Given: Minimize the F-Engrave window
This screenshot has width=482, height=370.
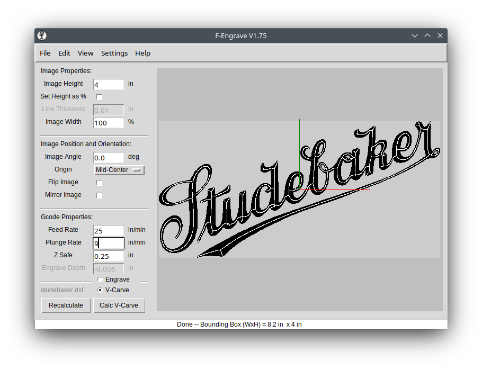Looking at the screenshot, I should click(415, 35).
